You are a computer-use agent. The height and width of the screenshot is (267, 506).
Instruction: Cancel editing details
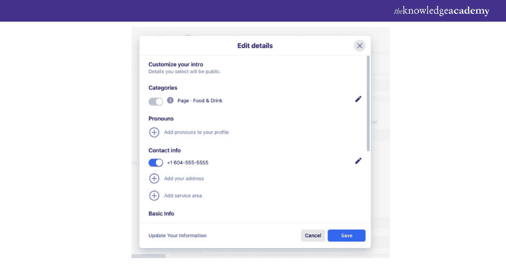tap(313, 236)
